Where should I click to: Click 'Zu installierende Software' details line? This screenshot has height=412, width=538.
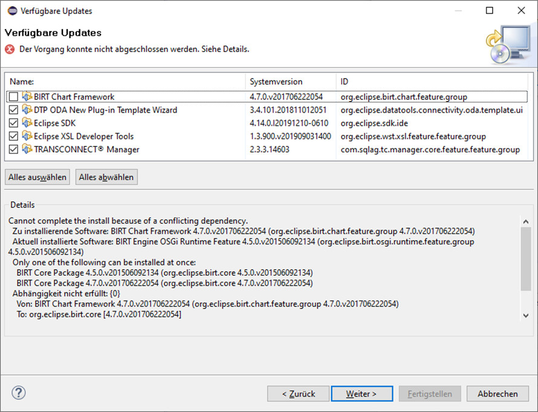(244, 231)
